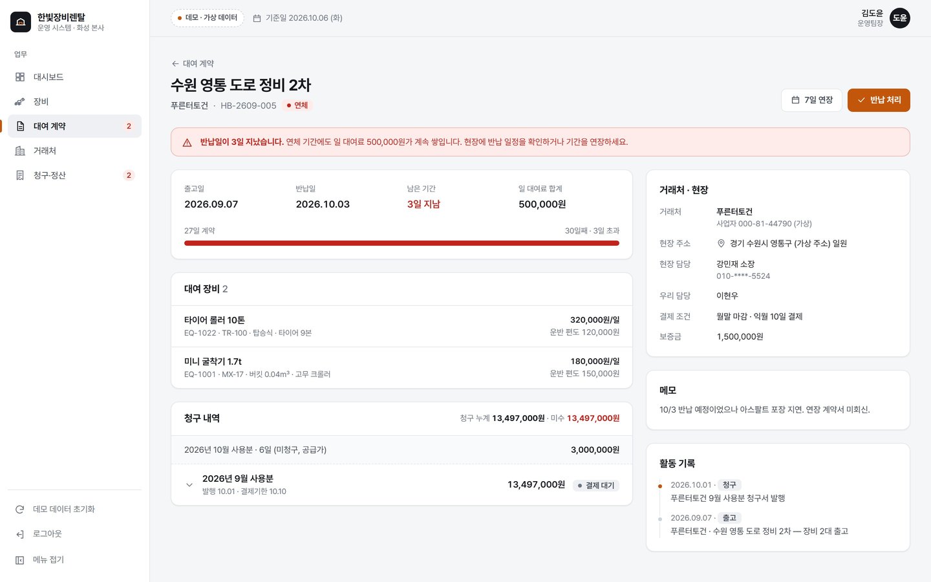Screen dimensions: 931x582
Task: Click the 청구 tag in activity log
Action: coord(729,485)
